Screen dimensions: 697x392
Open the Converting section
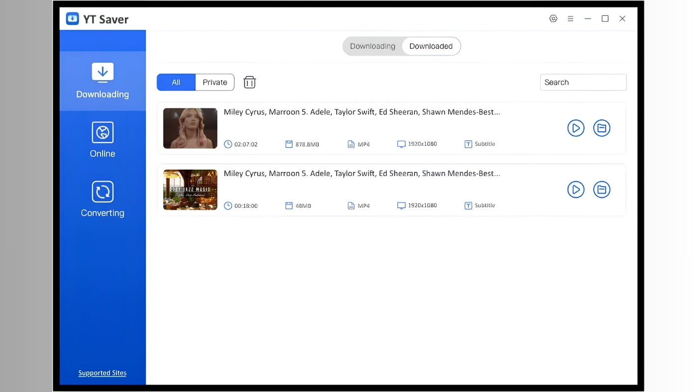(103, 199)
